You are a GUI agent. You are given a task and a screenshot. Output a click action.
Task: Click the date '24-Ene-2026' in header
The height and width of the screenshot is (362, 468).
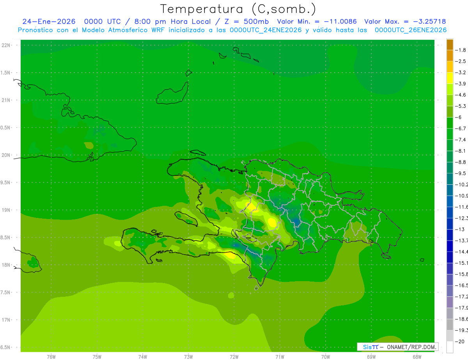[x=49, y=21]
